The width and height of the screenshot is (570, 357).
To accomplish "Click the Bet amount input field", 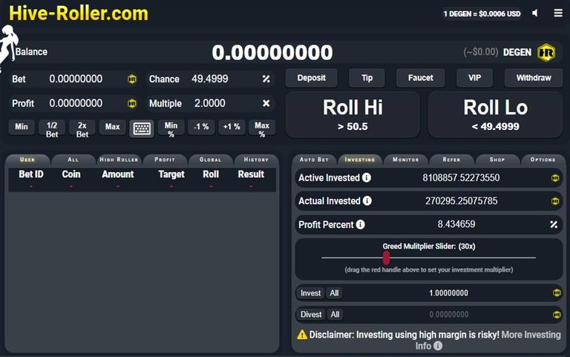I will [x=76, y=79].
